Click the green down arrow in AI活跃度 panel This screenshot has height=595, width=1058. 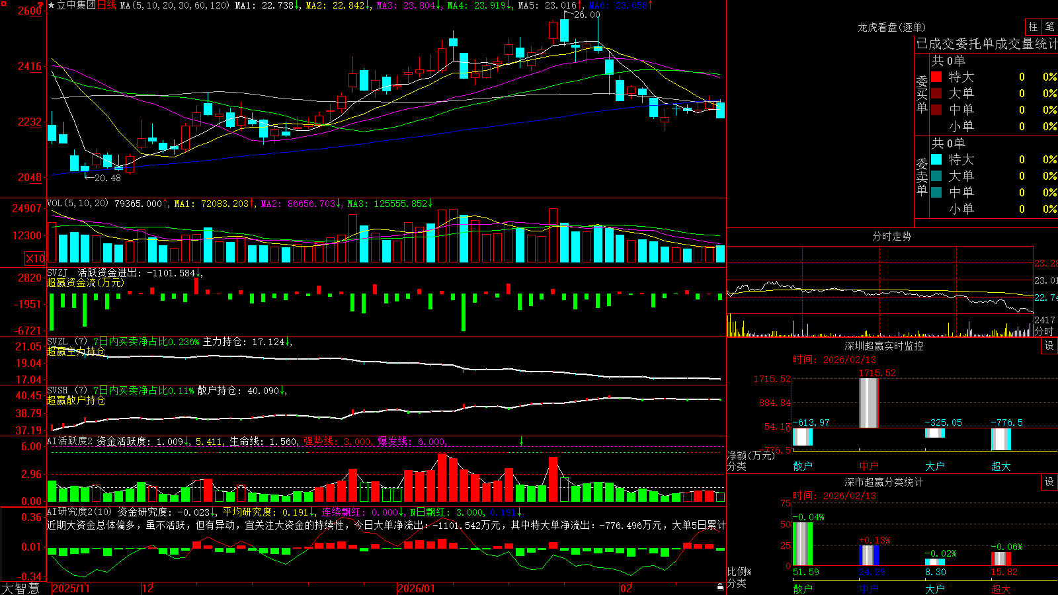coord(521,441)
